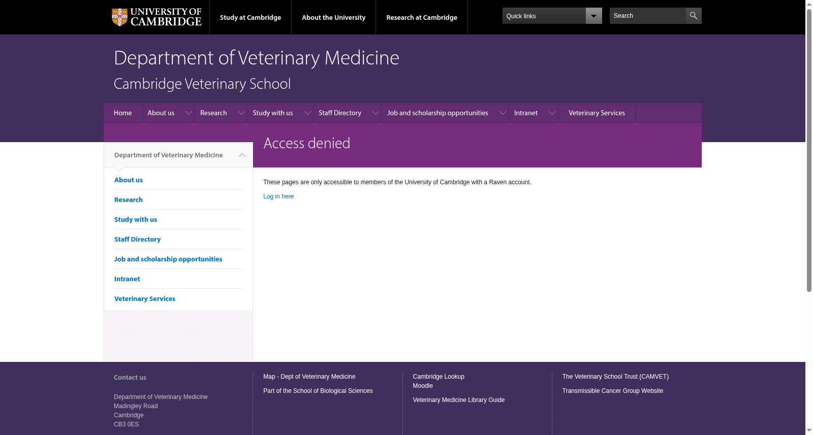Select About us in the purple navbar
Screen dimensions: 813x435
161,113
